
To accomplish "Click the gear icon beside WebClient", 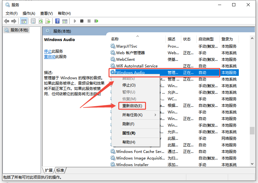I will click(113, 59).
